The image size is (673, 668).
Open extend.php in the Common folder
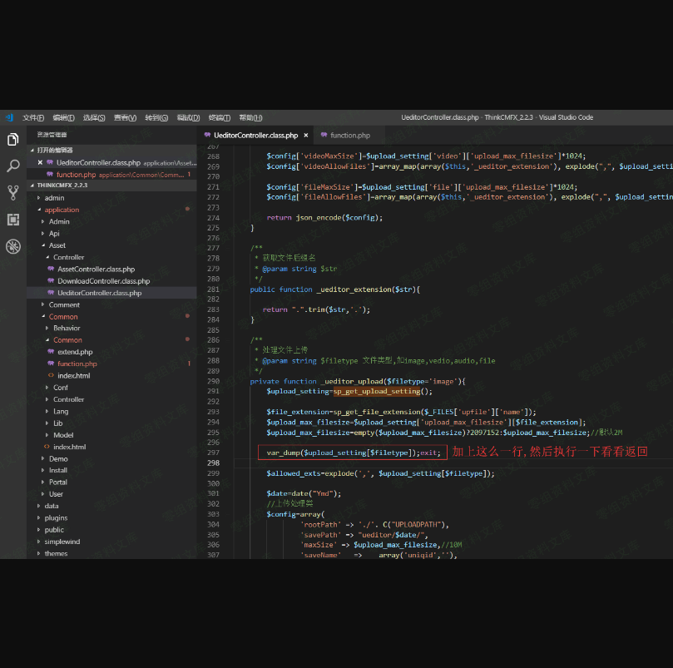coord(75,352)
